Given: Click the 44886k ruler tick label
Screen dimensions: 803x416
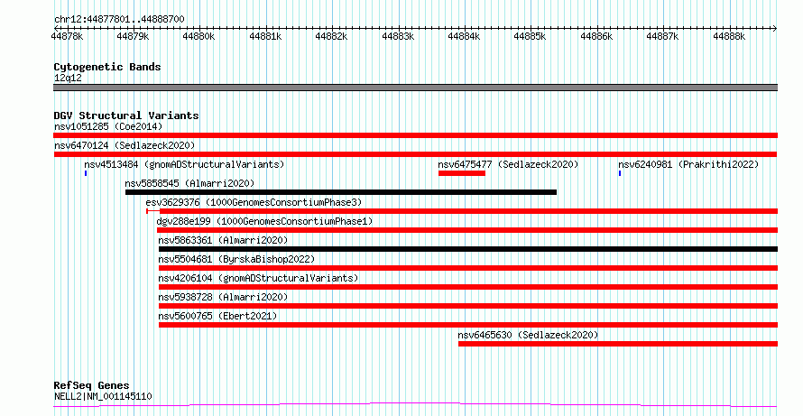Looking at the screenshot, I should (x=596, y=36).
